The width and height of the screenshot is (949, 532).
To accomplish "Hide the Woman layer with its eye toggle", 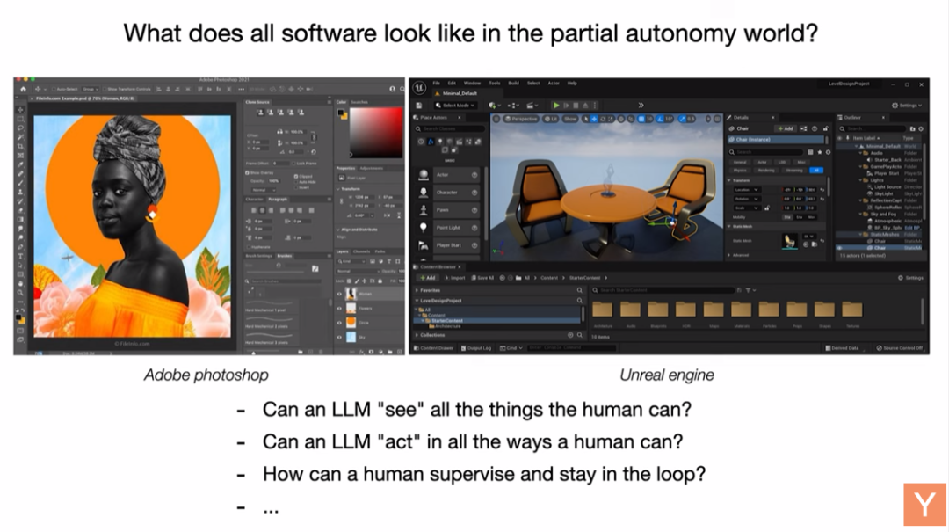I will click(340, 294).
